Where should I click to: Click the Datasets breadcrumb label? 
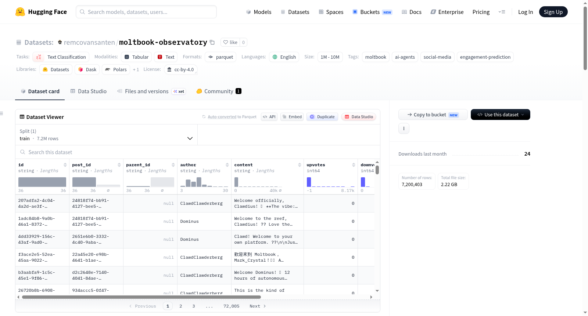[39, 42]
